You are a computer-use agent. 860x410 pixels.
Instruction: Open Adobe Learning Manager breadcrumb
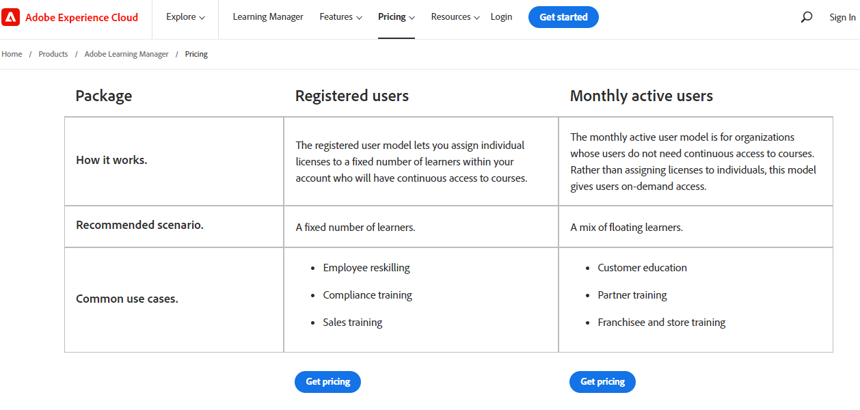coord(126,54)
